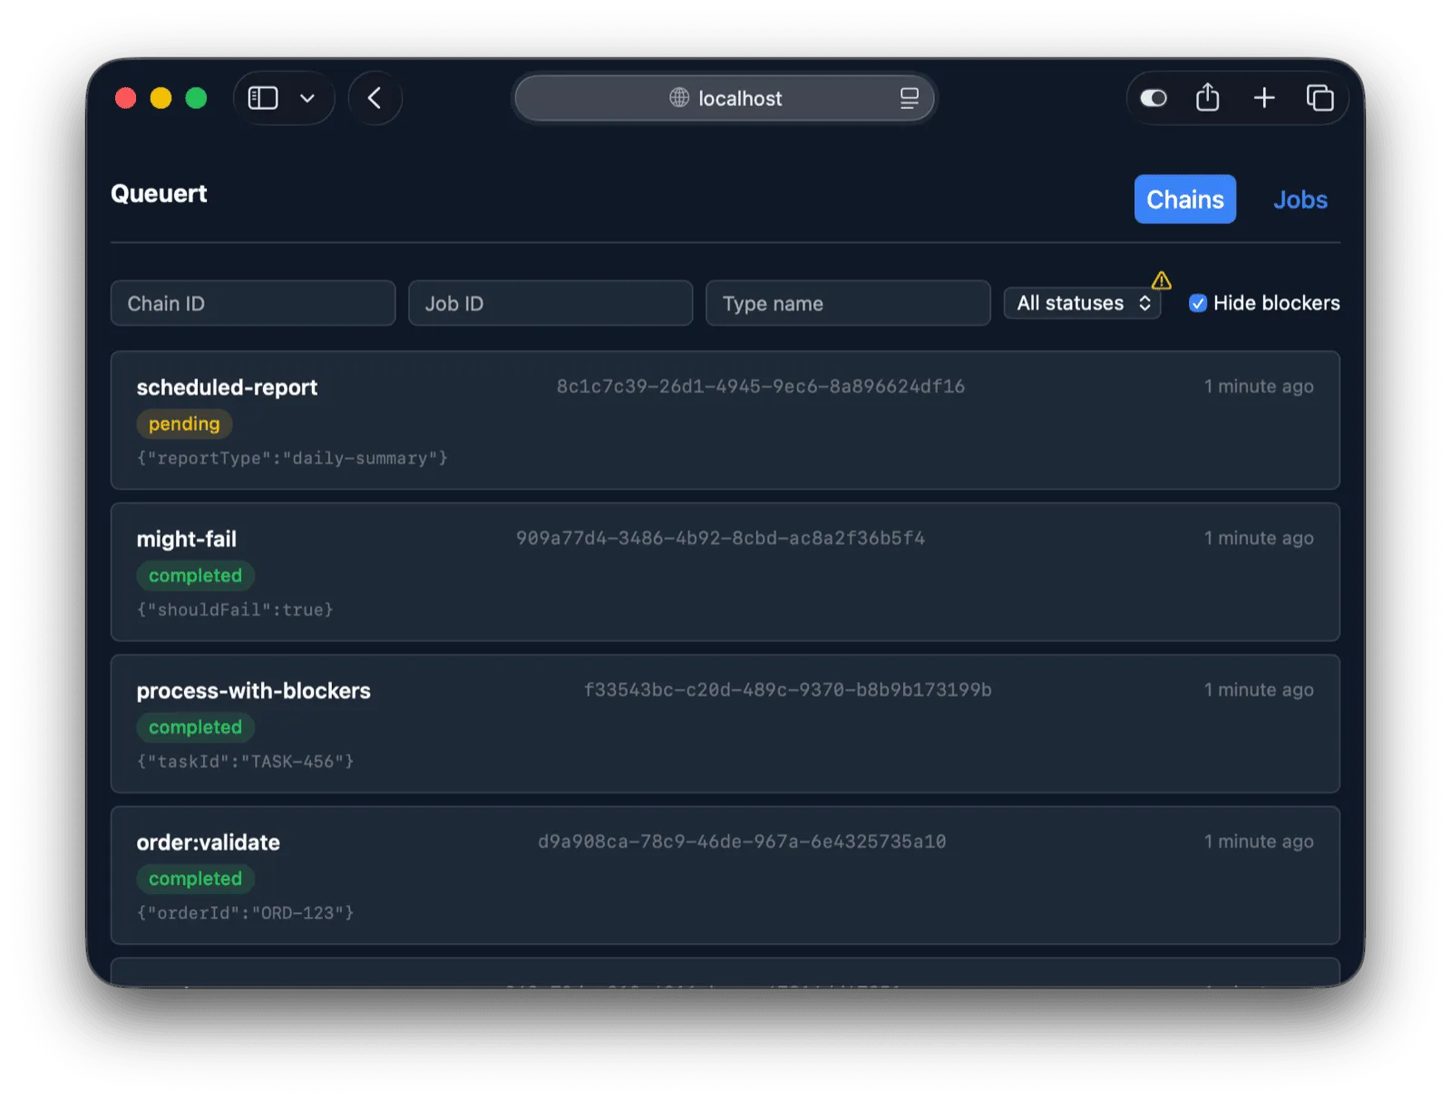
Task: Select the Chains tab
Action: point(1185,200)
